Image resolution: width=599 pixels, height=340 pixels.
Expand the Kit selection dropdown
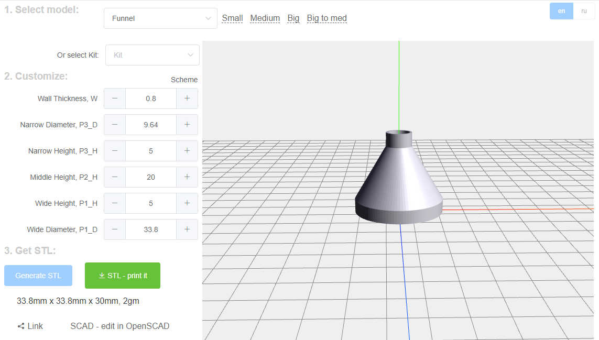[x=152, y=55]
